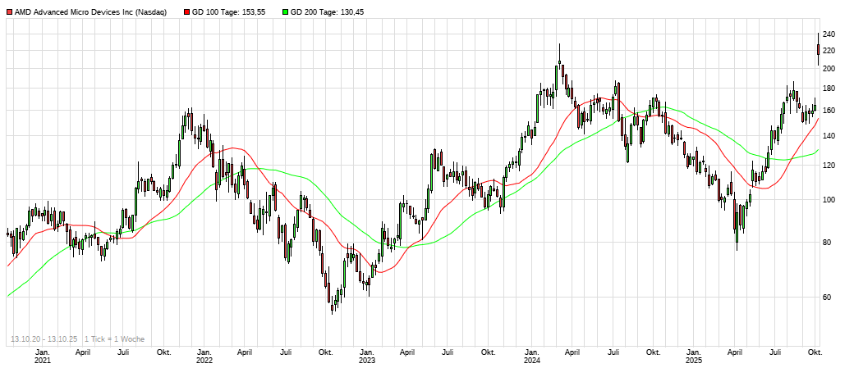The height and width of the screenshot is (368, 854).
Task: Click the red AMD legend color square
Action: (x=9, y=12)
